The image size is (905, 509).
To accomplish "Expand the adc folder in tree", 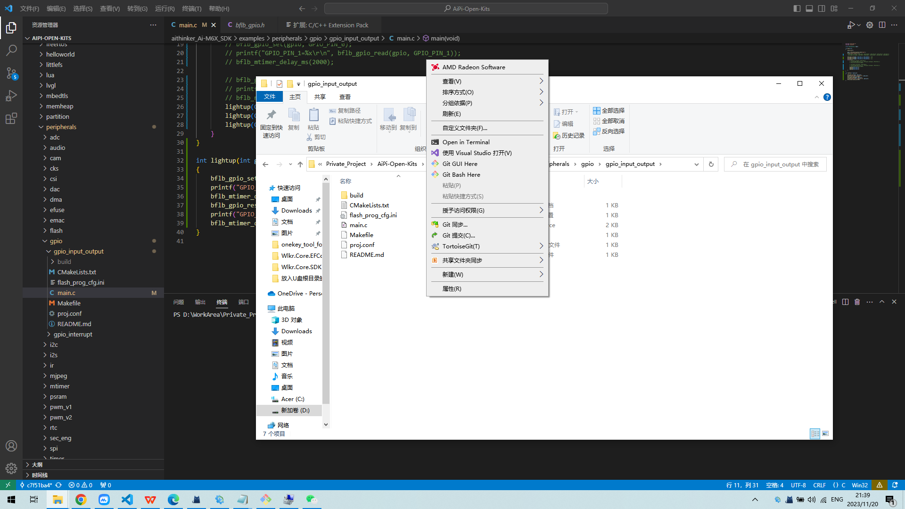I will [x=45, y=138].
